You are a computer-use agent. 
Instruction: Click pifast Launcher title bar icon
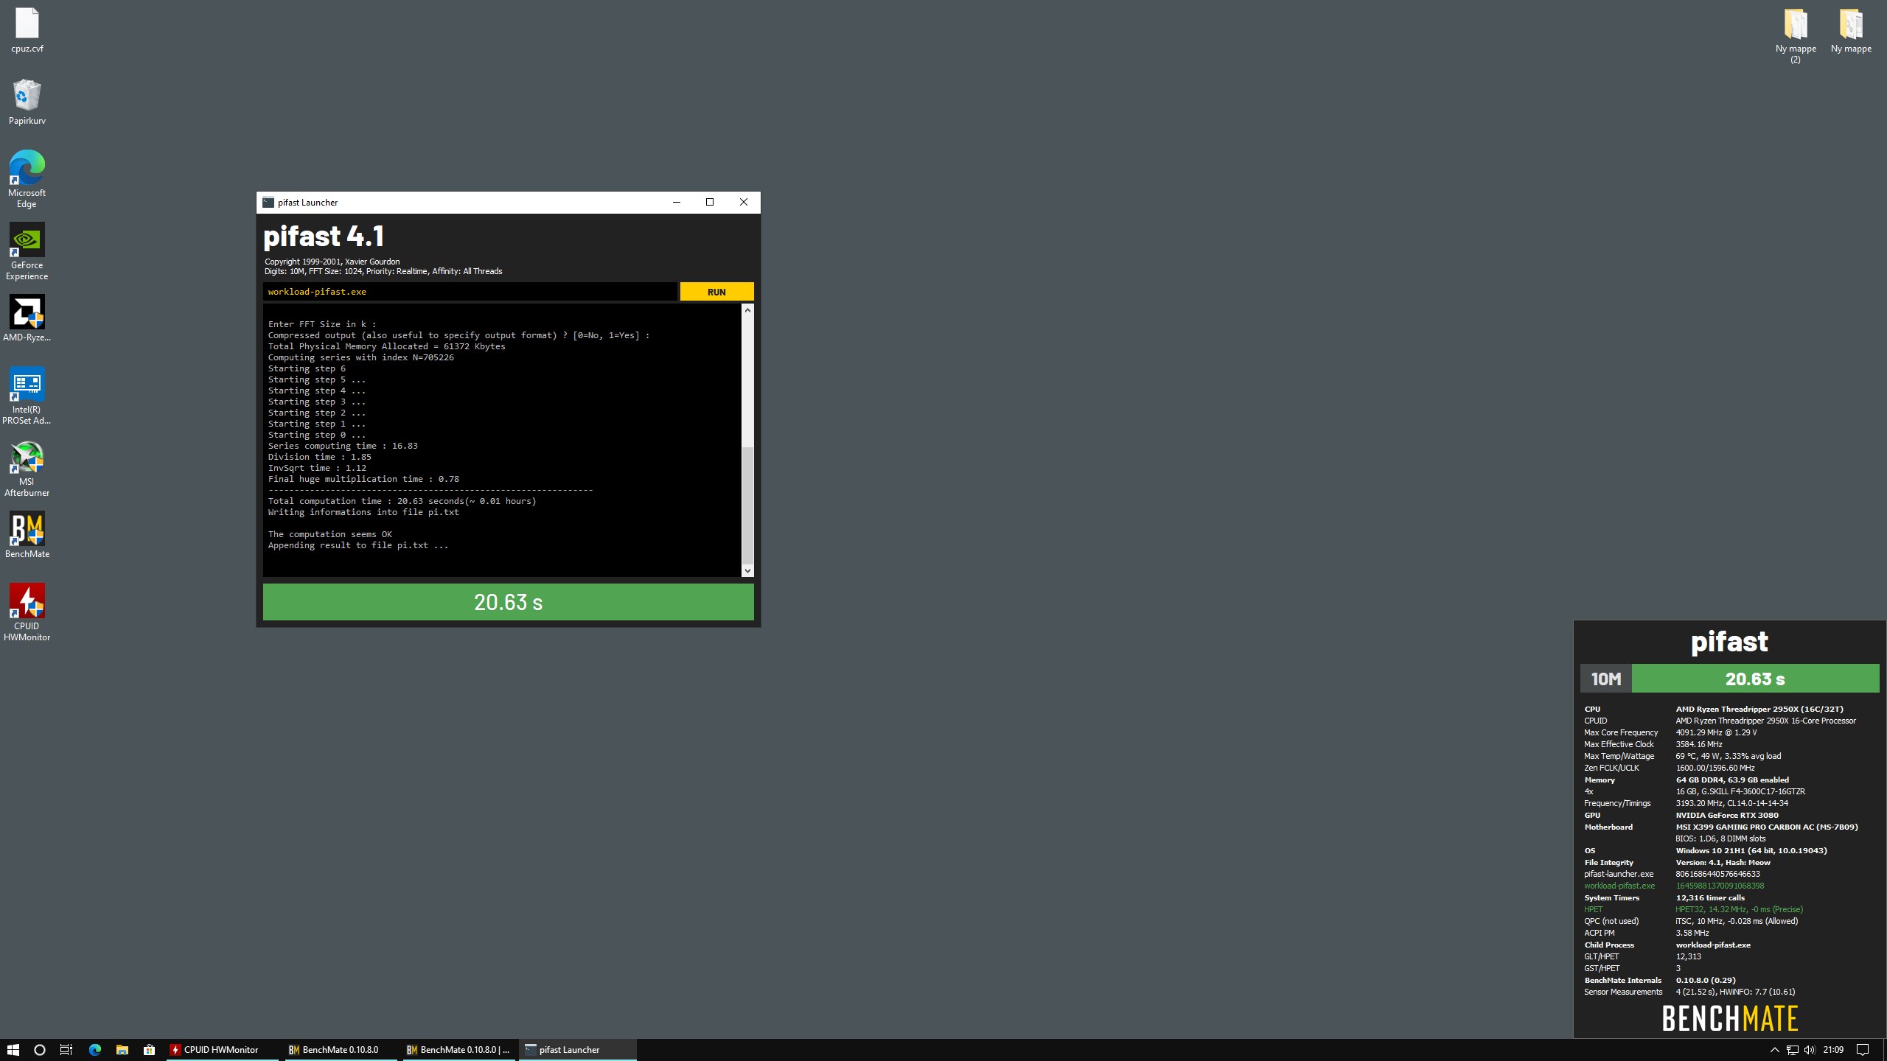pos(268,203)
